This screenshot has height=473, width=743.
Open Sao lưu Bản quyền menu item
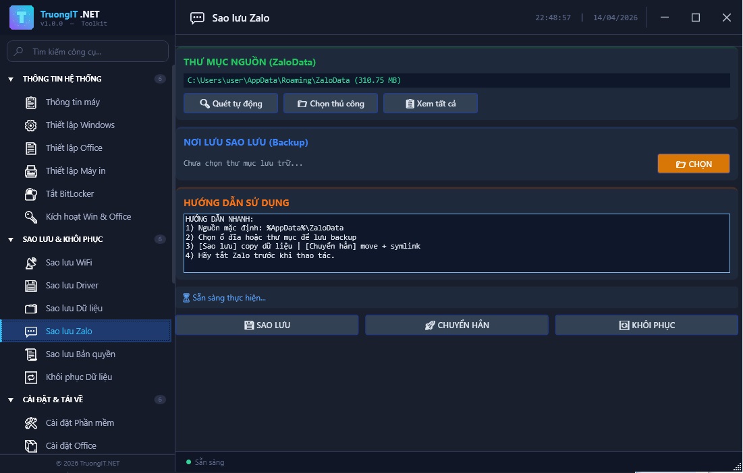pos(80,354)
